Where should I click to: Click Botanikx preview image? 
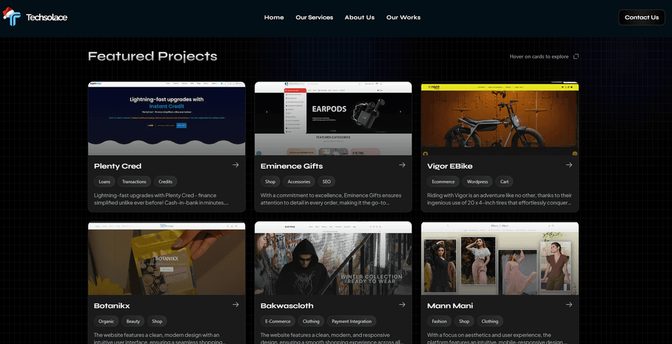(x=167, y=258)
